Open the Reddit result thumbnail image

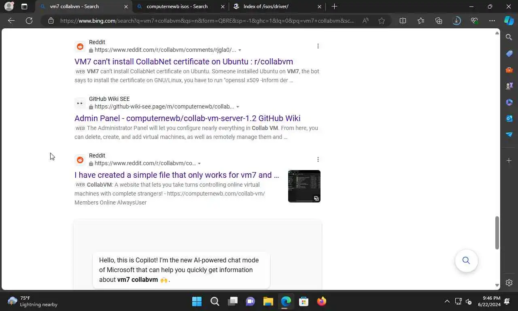(x=304, y=186)
